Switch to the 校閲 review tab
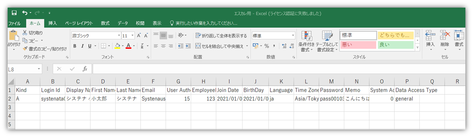The width and height of the screenshot is (473, 137). coord(140,23)
